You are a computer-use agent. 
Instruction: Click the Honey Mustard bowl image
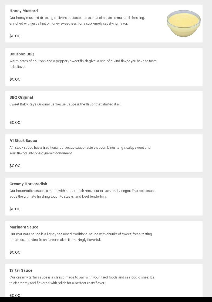click(x=183, y=23)
